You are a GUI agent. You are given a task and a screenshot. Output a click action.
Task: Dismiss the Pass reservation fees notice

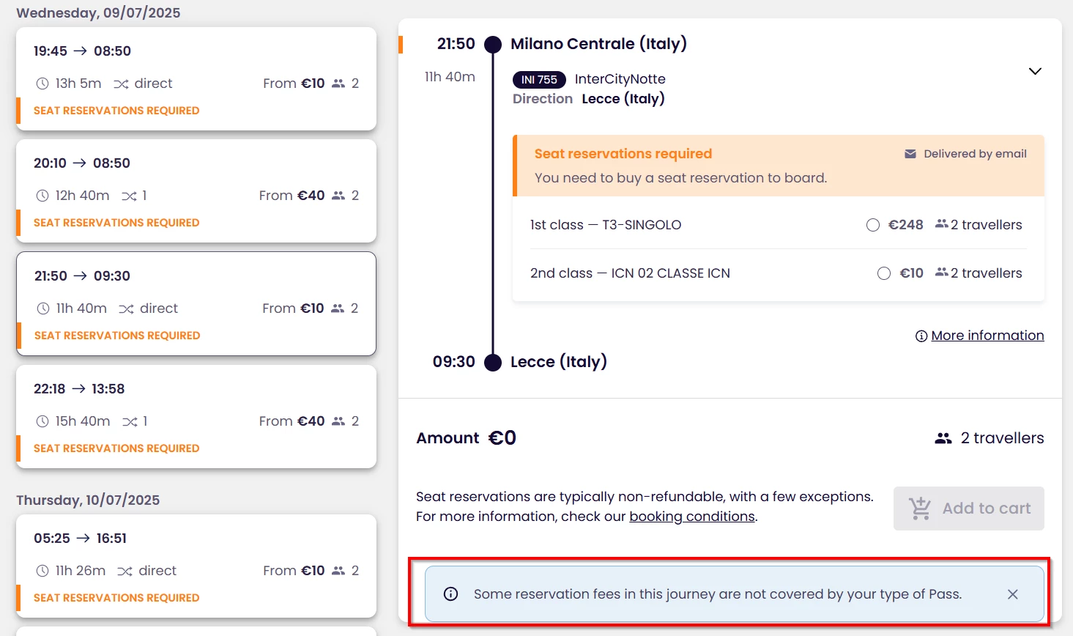pos(1012,594)
